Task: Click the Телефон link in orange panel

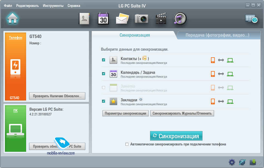Action: pyautogui.click(x=15, y=37)
